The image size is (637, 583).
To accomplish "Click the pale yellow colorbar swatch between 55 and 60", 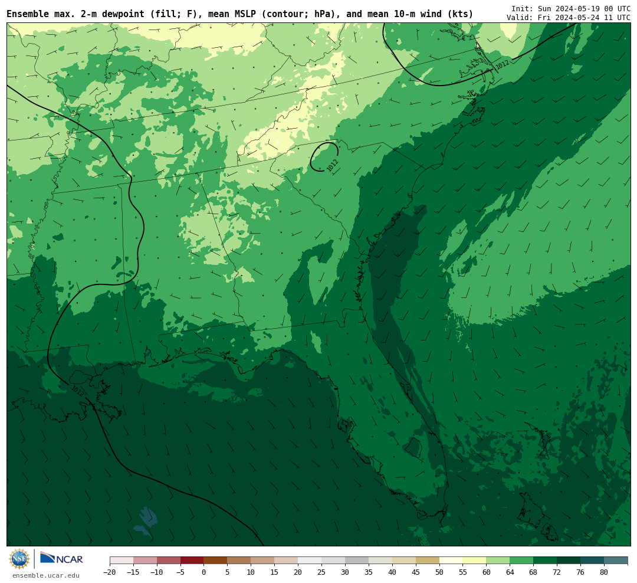I will pos(474,561).
